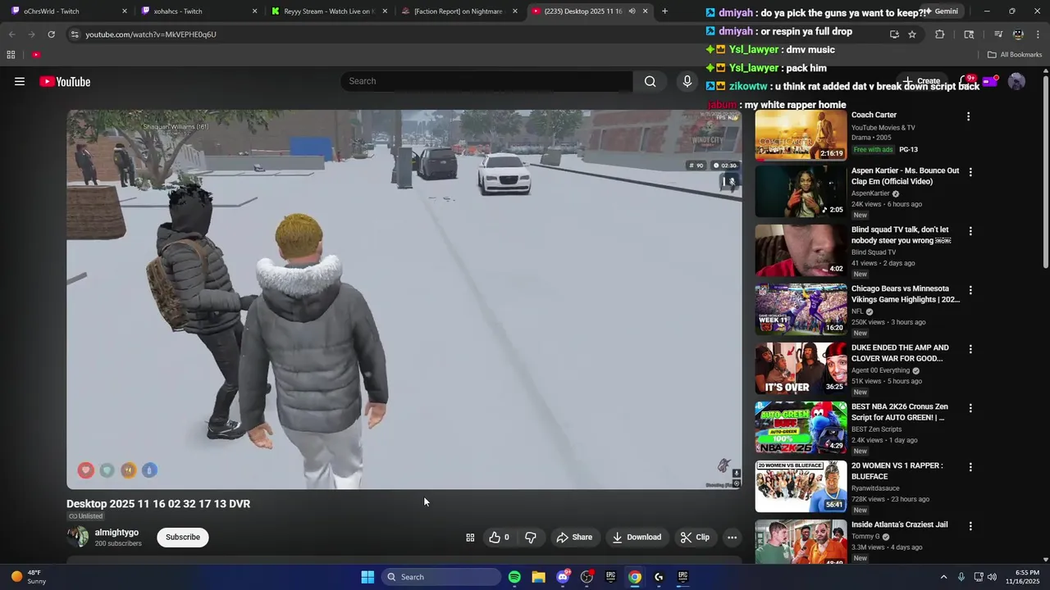Switch to the Faction Report tab

459,11
